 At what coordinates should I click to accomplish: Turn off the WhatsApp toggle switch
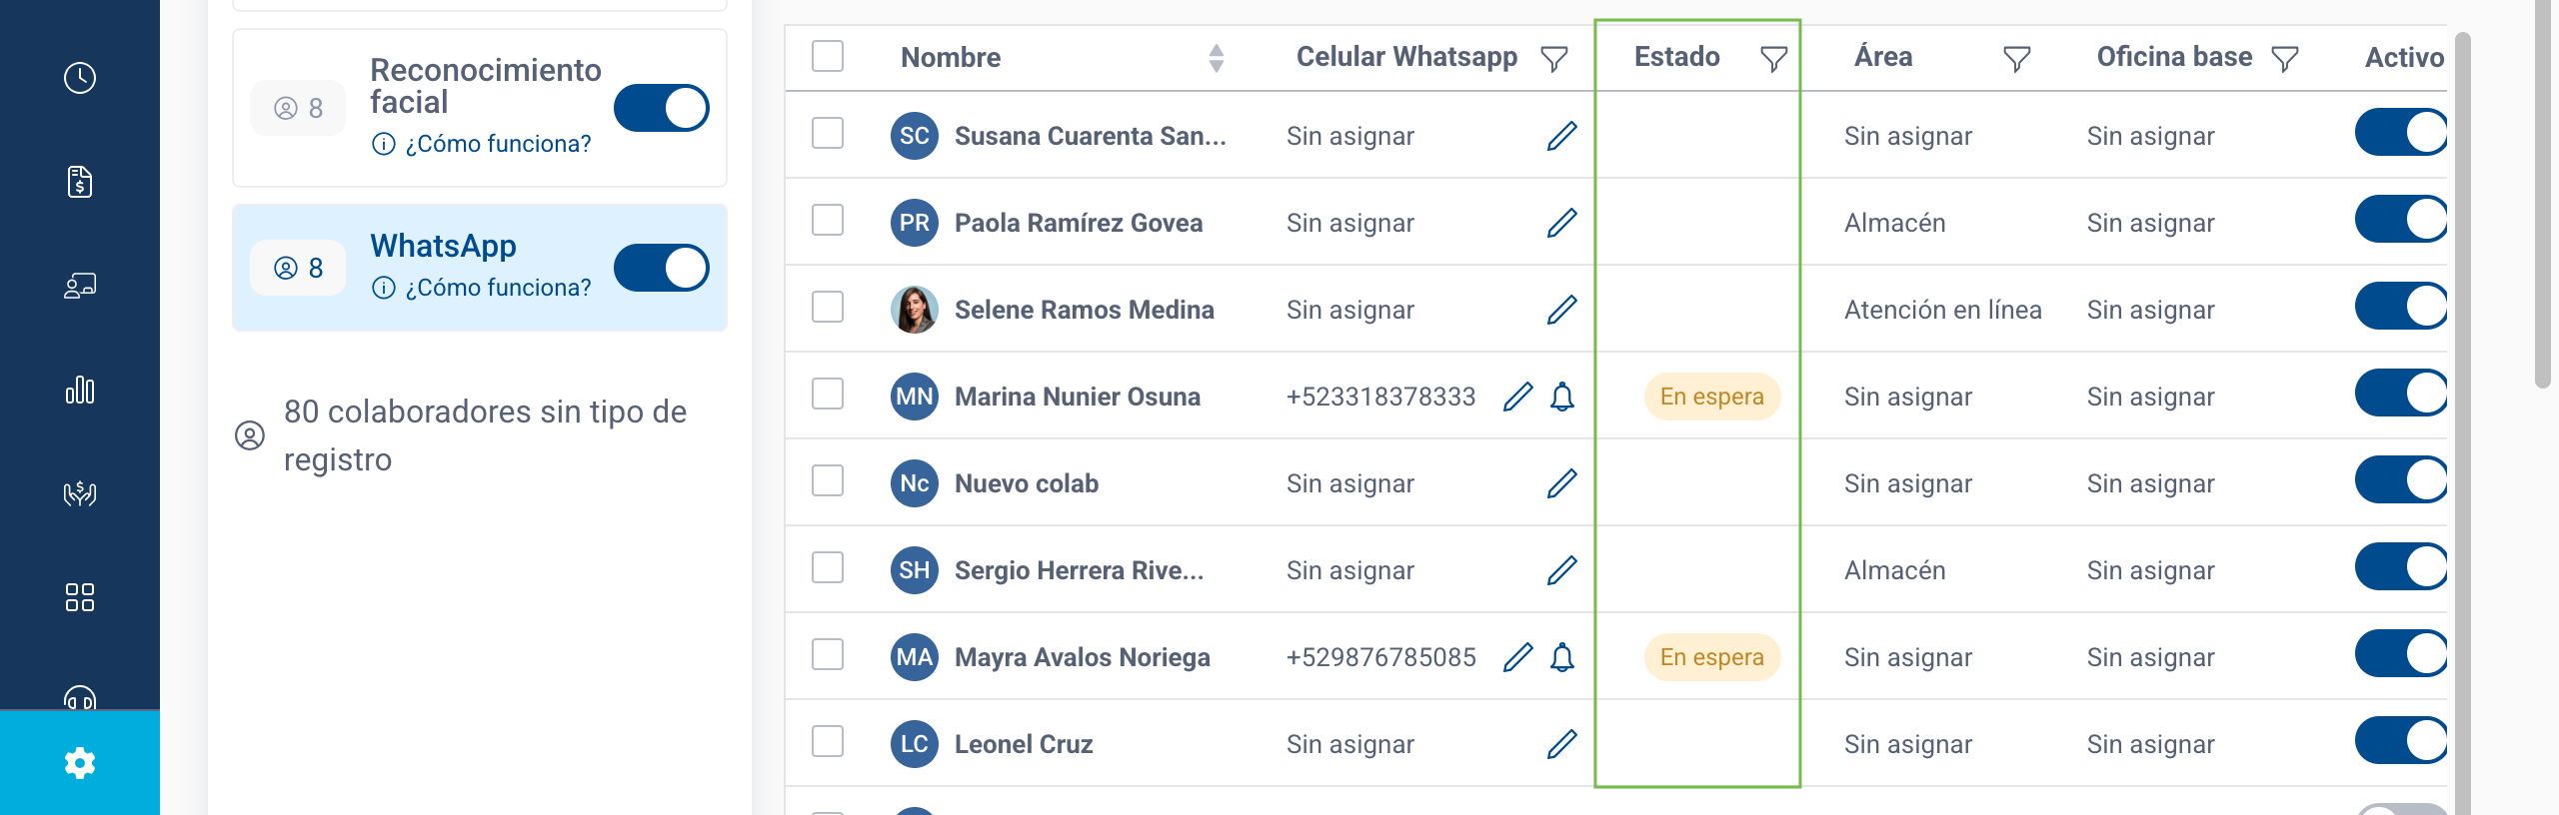662,268
